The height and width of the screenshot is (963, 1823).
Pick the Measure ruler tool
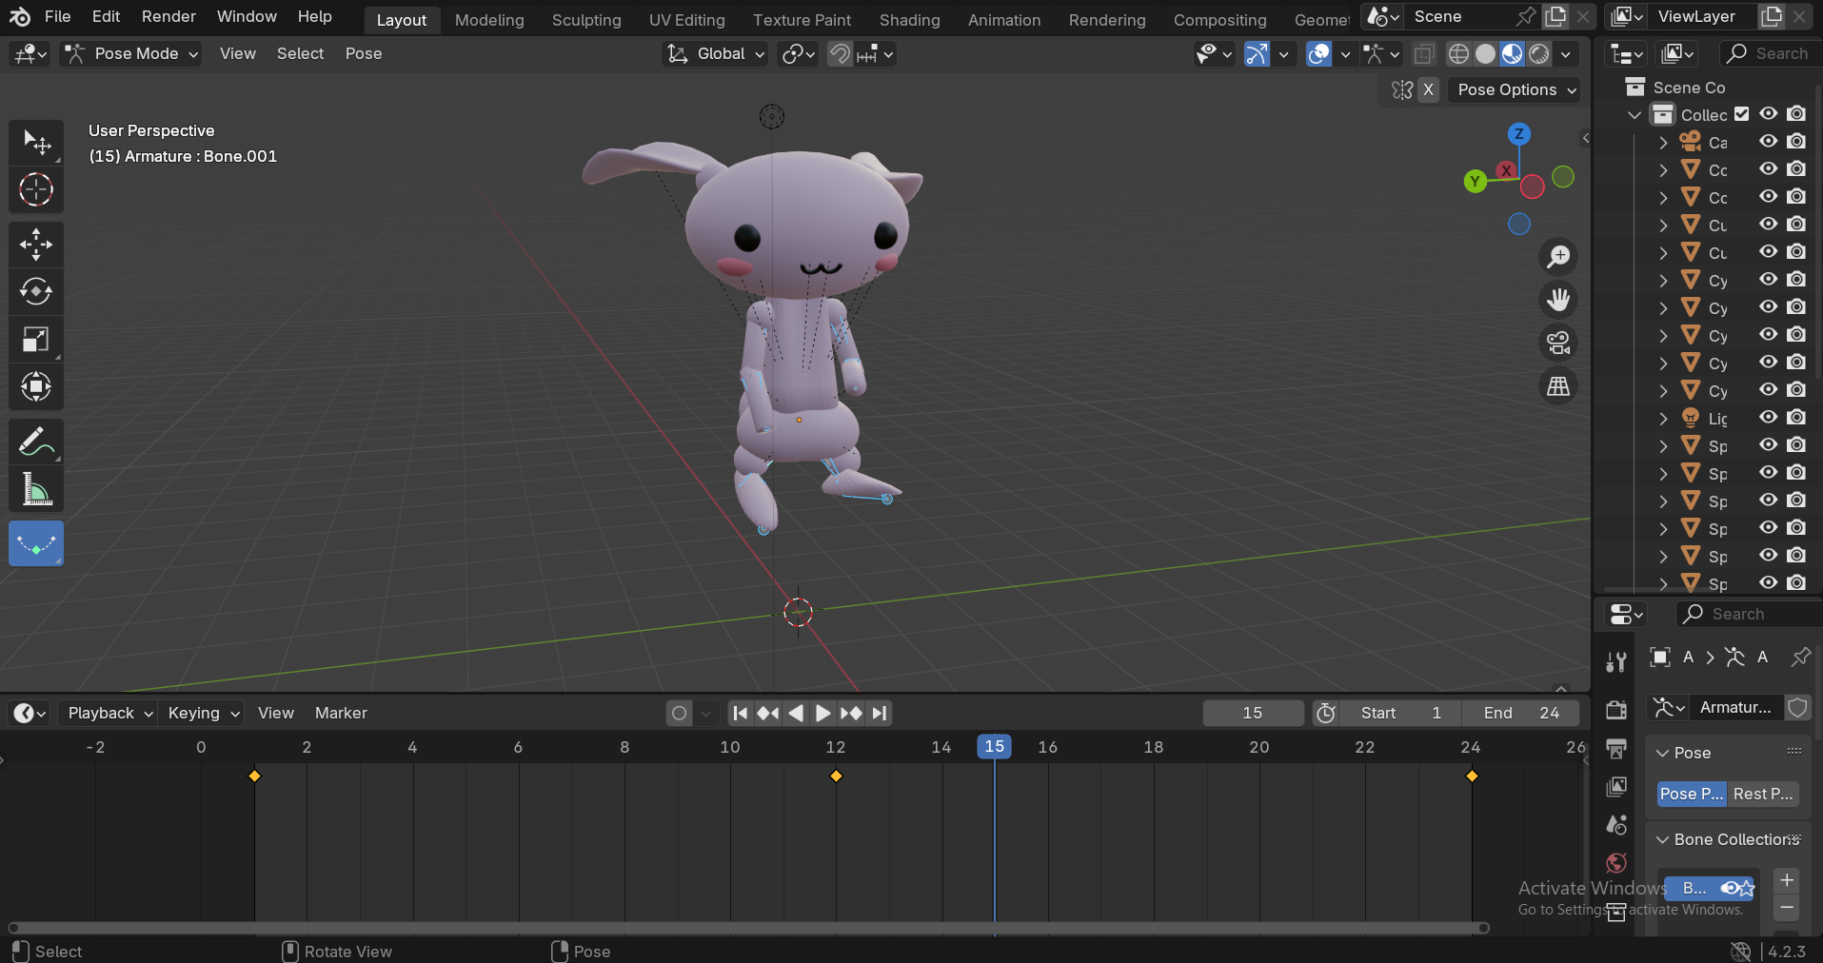pos(36,490)
